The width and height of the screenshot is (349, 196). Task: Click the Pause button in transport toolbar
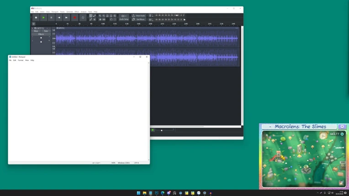pyautogui.click(x=36, y=17)
